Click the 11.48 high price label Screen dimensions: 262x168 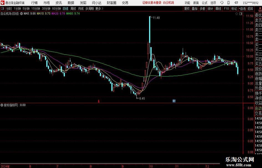(x=156, y=18)
